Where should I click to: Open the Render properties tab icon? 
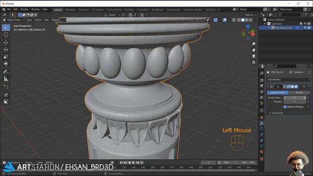coord(262,80)
